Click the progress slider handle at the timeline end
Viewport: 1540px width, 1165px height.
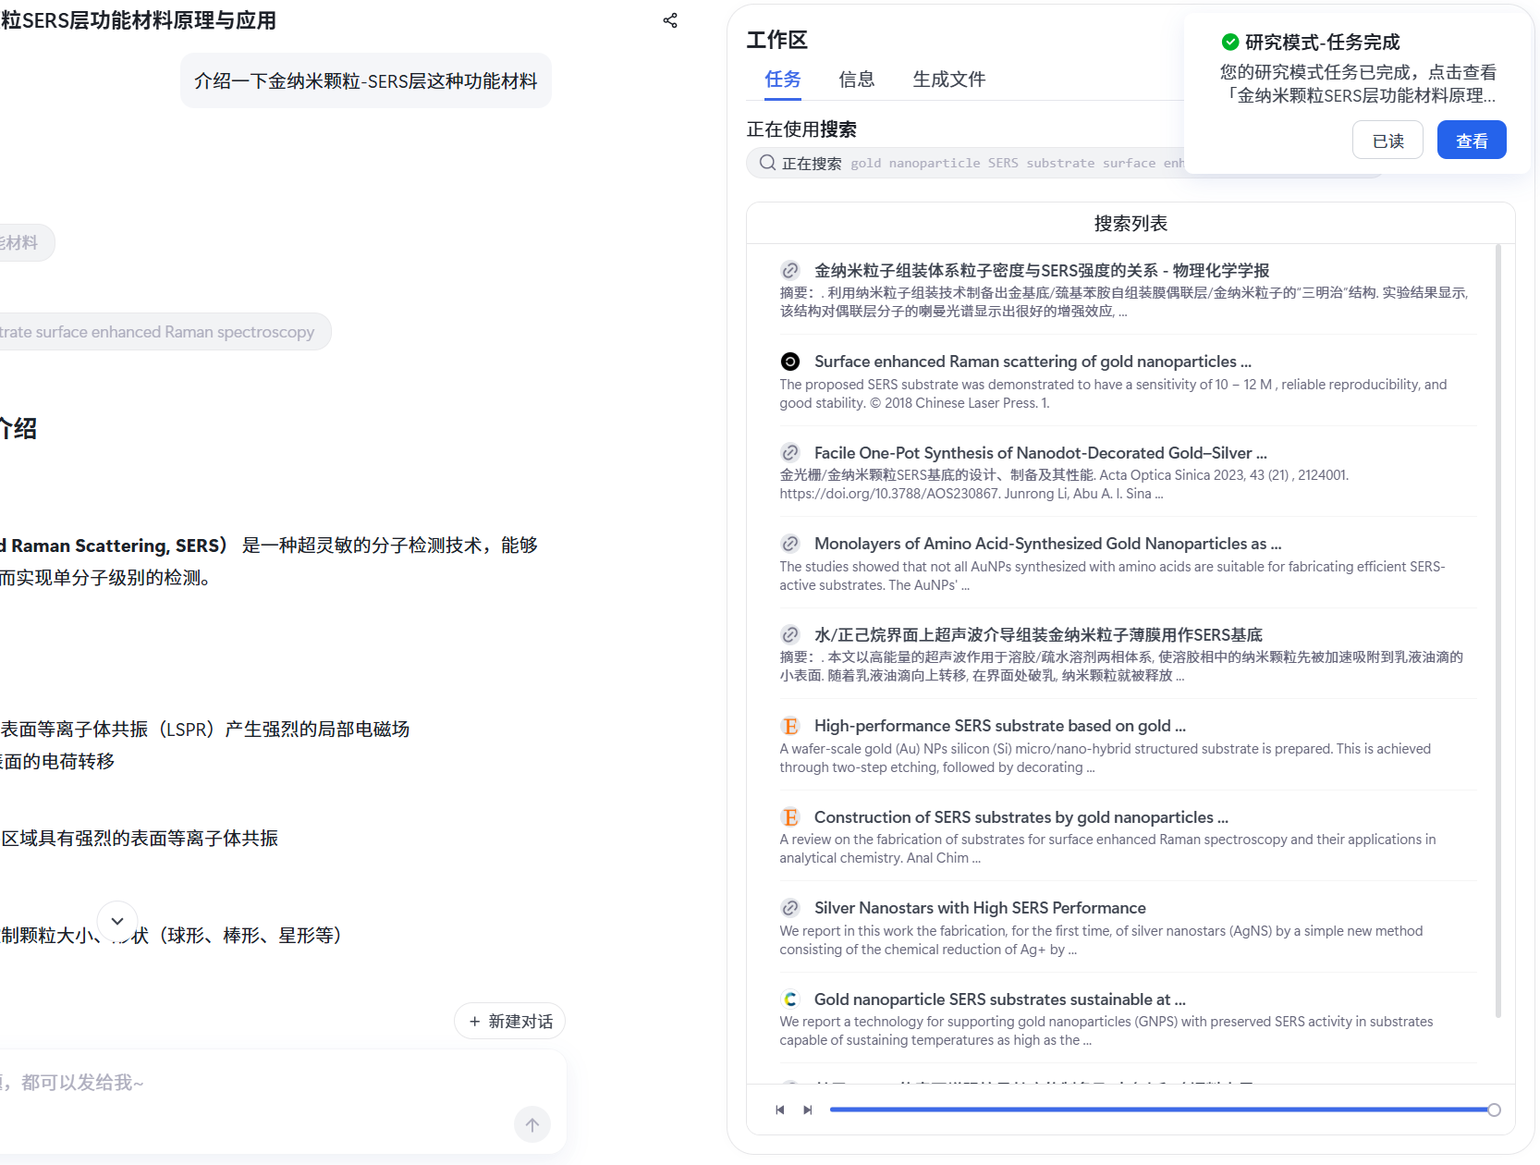(x=1494, y=1110)
